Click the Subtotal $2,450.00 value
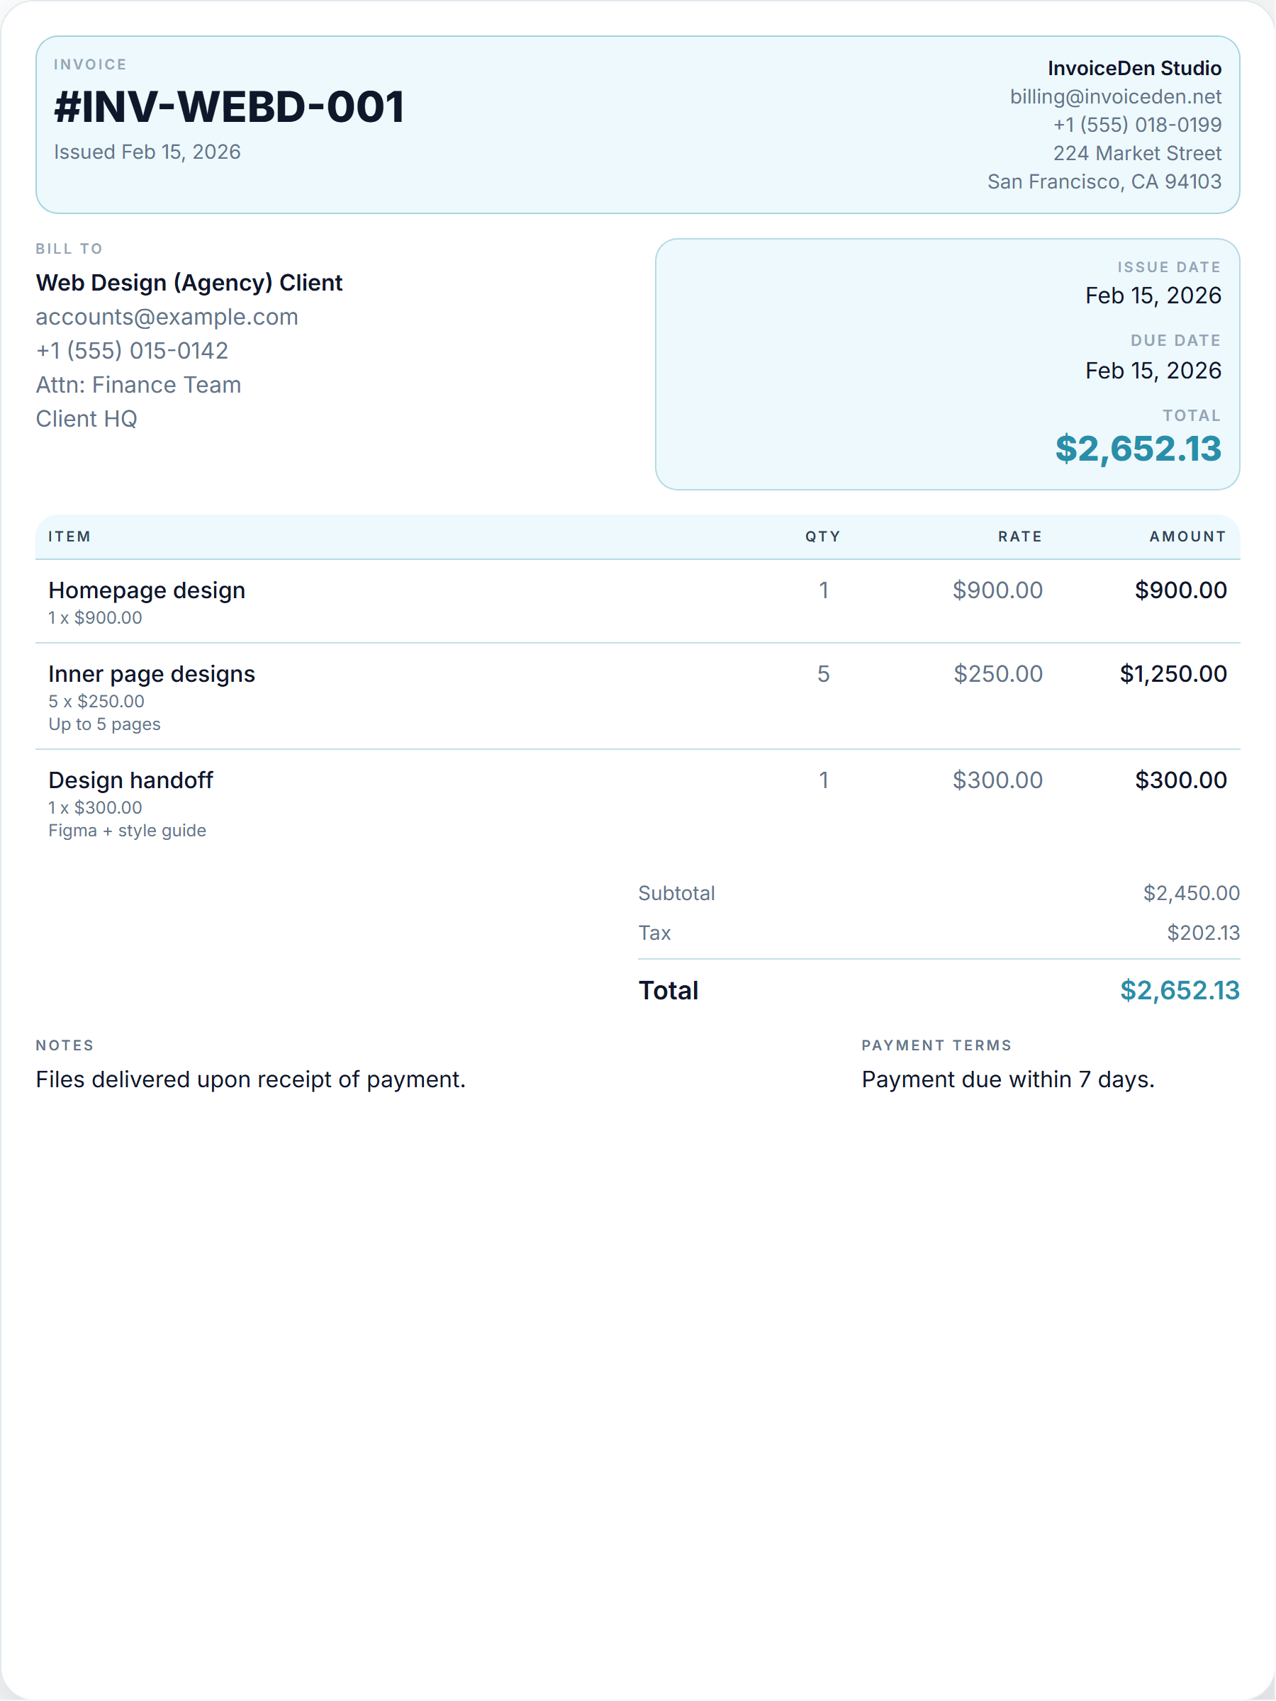Image resolution: width=1276 pixels, height=1701 pixels. (1191, 894)
